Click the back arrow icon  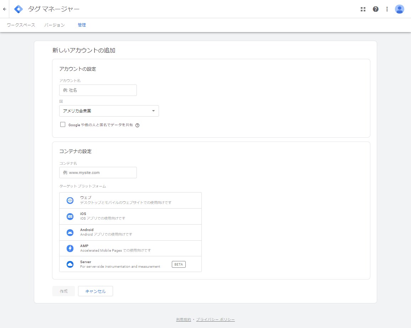click(x=5, y=9)
